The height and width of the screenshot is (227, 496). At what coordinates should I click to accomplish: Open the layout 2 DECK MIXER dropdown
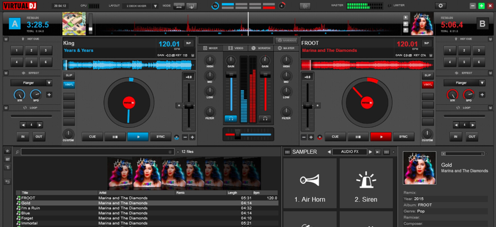point(155,6)
